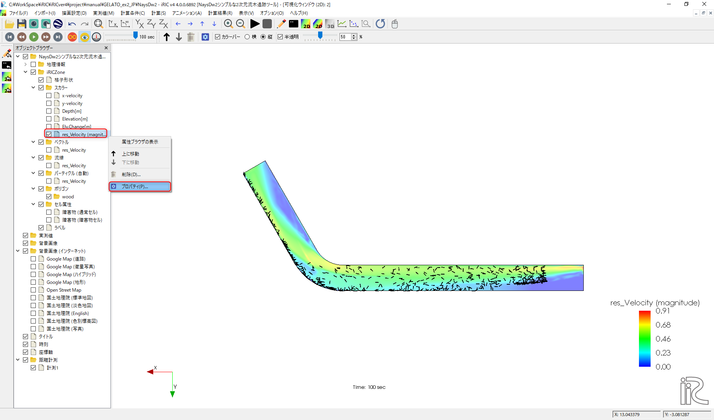The width and height of the screenshot is (714, 420).
Task: Select the 縦 radio option
Action: tap(263, 37)
